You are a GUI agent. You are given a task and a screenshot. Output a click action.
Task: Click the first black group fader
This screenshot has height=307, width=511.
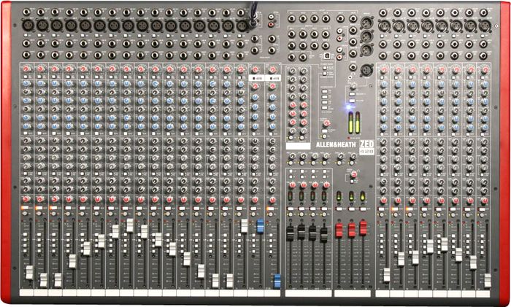[x=290, y=233]
